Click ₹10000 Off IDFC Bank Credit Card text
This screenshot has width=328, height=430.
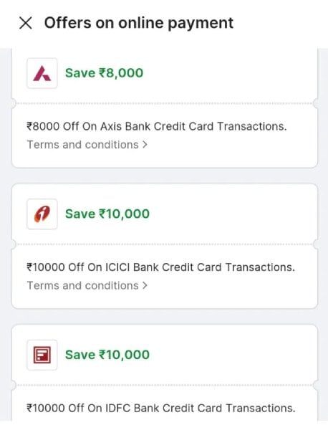(x=161, y=408)
